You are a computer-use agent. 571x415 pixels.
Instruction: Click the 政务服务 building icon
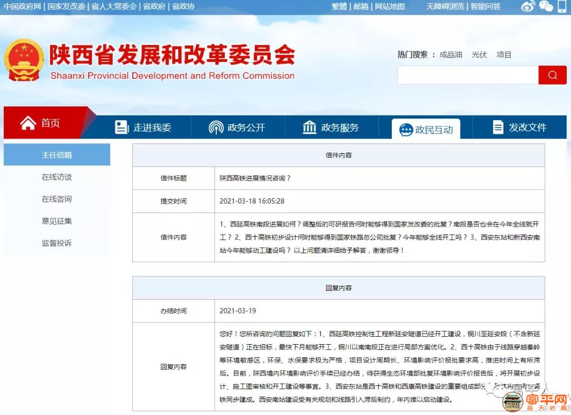pos(309,127)
